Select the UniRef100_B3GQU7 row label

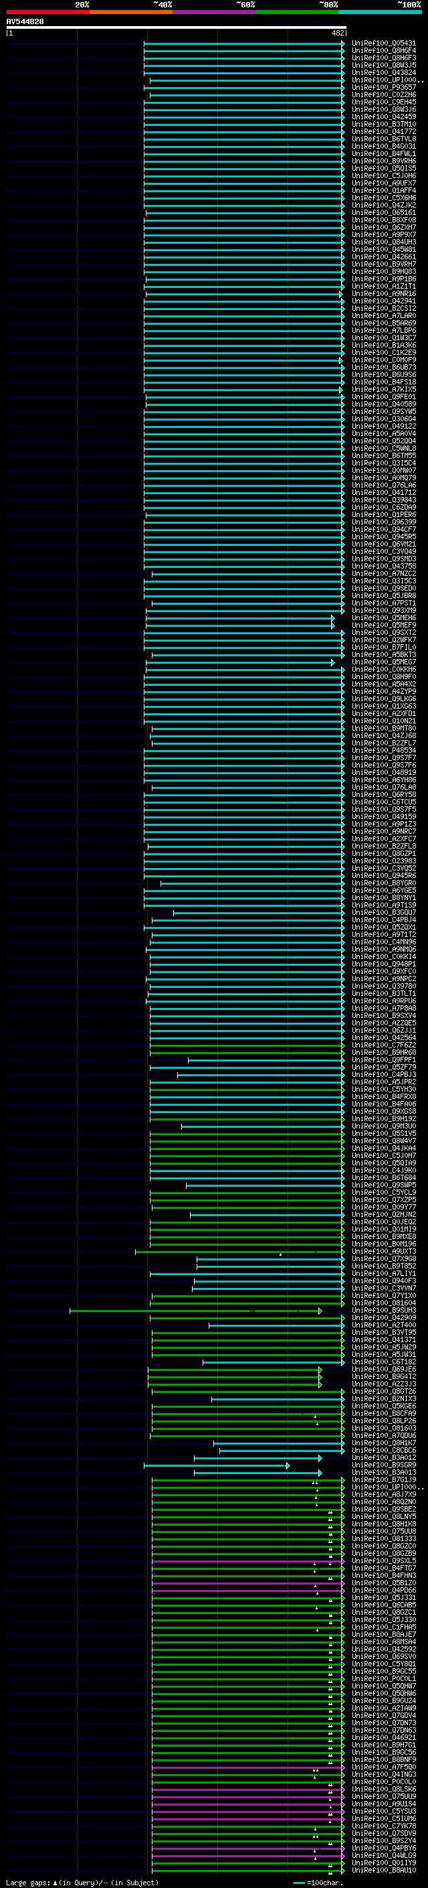click(x=383, y=912)
